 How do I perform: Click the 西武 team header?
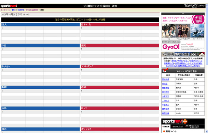click(120, 87)
